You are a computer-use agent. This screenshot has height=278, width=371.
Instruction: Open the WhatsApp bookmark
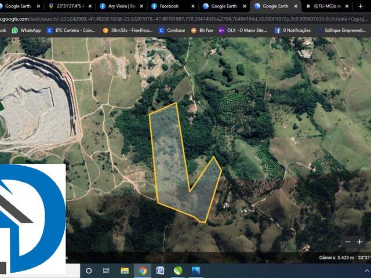[x=27, y=30]
